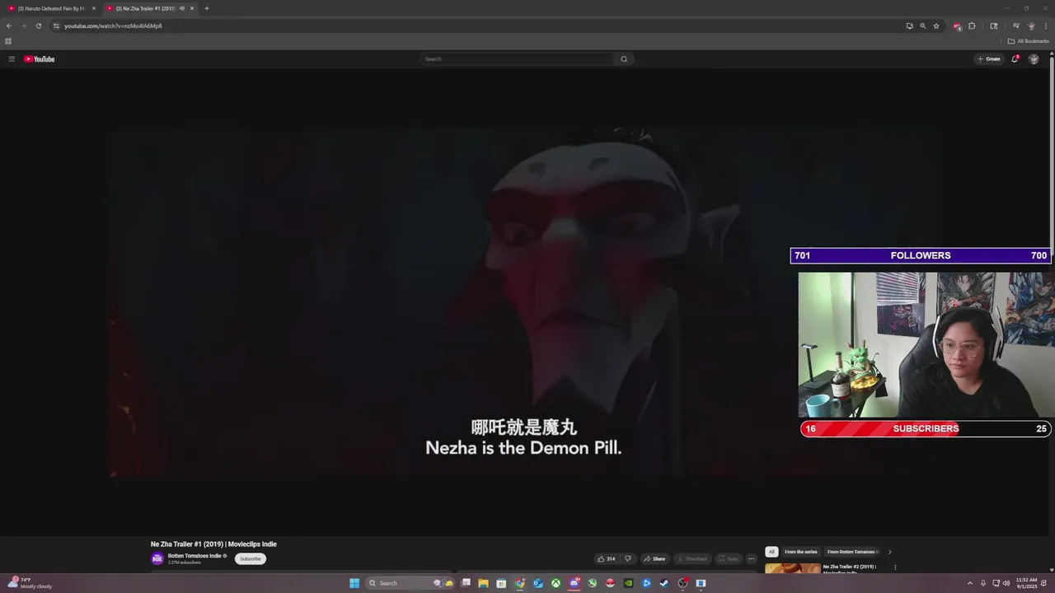
Task: Open more actions ellipsis under video
Action: pyautogui.click(x=751, y=558)
